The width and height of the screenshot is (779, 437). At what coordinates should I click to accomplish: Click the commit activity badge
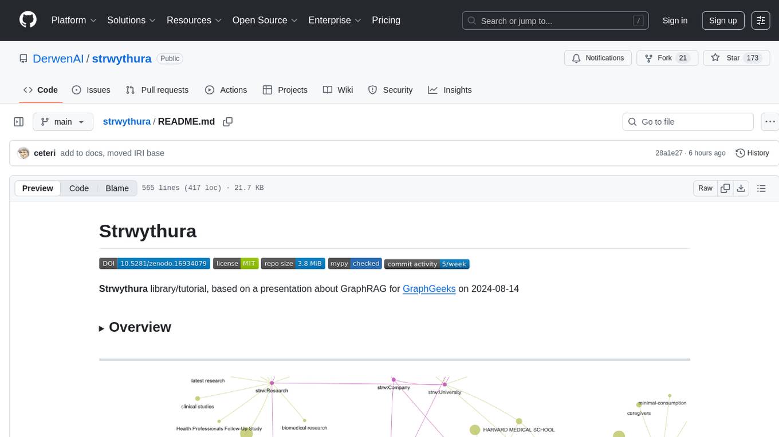pyautogui.click(x=427, y=264)
